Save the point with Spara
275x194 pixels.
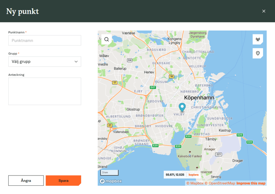pyautogui.click(x=63, y=180)
